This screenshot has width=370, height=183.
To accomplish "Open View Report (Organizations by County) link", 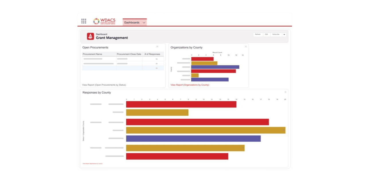I will [x=190, y=85].
